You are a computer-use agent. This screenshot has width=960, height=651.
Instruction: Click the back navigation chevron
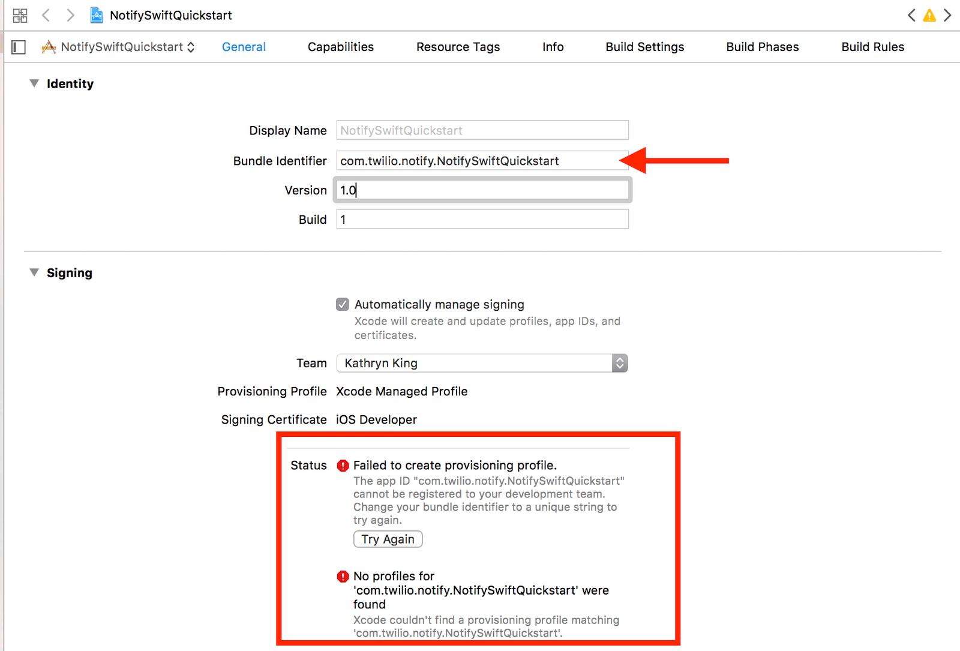pos(46,15)
